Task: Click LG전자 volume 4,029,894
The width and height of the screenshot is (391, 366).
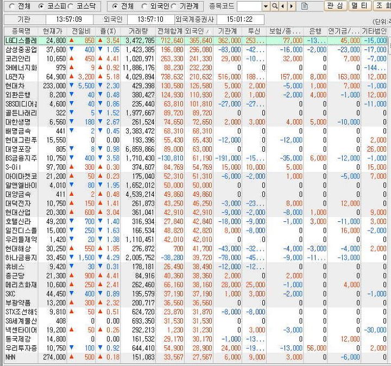Action: [140, 77]
